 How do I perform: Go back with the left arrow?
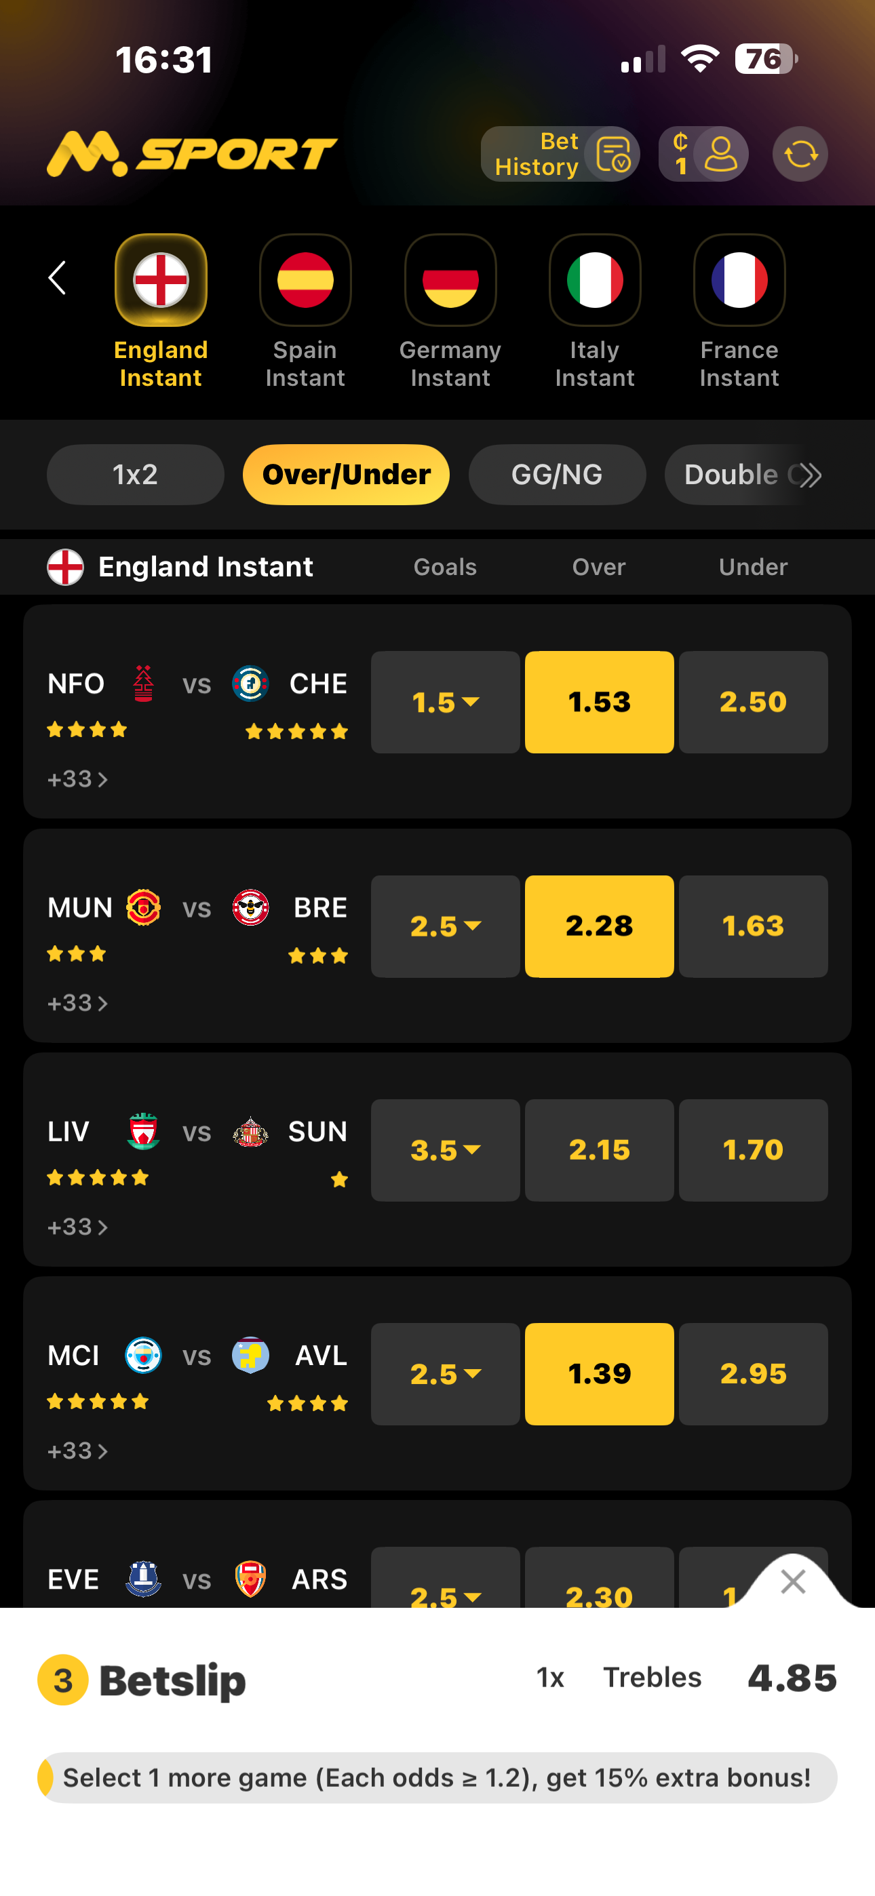(58, 278)
